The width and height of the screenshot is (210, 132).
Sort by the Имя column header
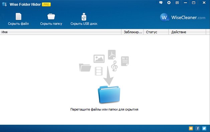(x=60, y=32)
